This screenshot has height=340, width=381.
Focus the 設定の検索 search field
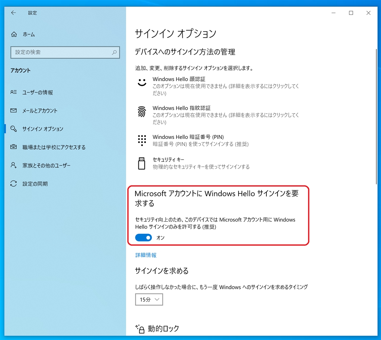click(x=65, y=52)
